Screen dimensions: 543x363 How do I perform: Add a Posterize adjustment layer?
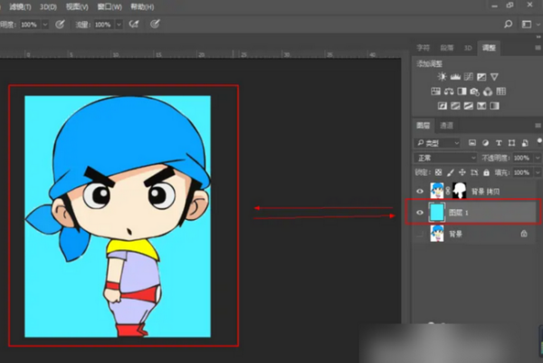[x=455, y=106]
